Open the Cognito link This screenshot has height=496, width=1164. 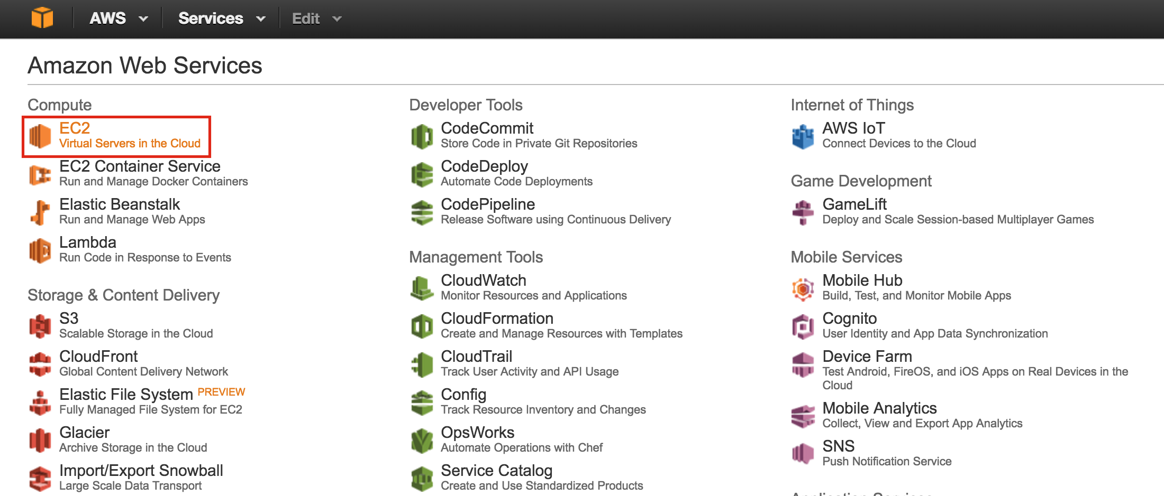[850, 318]
